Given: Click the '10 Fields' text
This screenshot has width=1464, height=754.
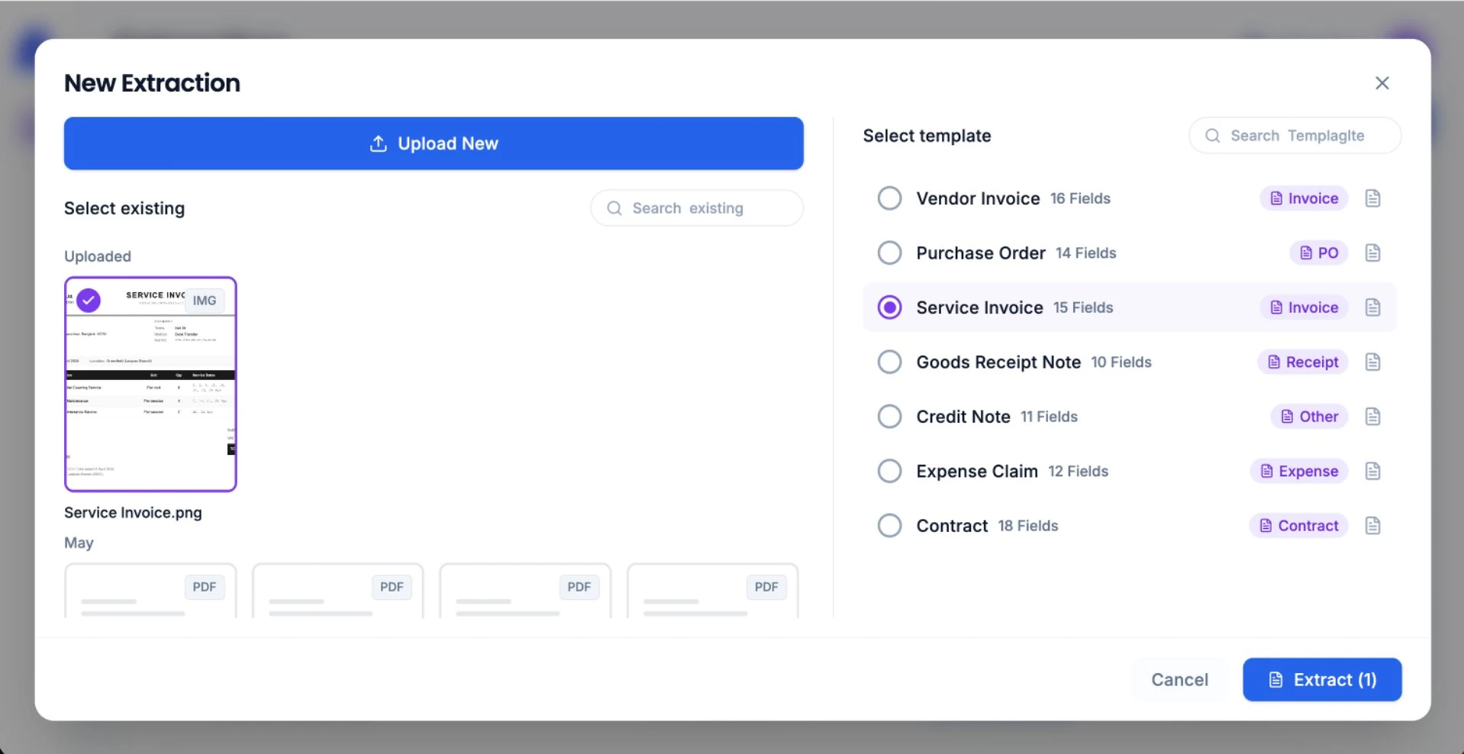Looking at the screenshot, I should pyautogui.click(x=1121, y=362).
